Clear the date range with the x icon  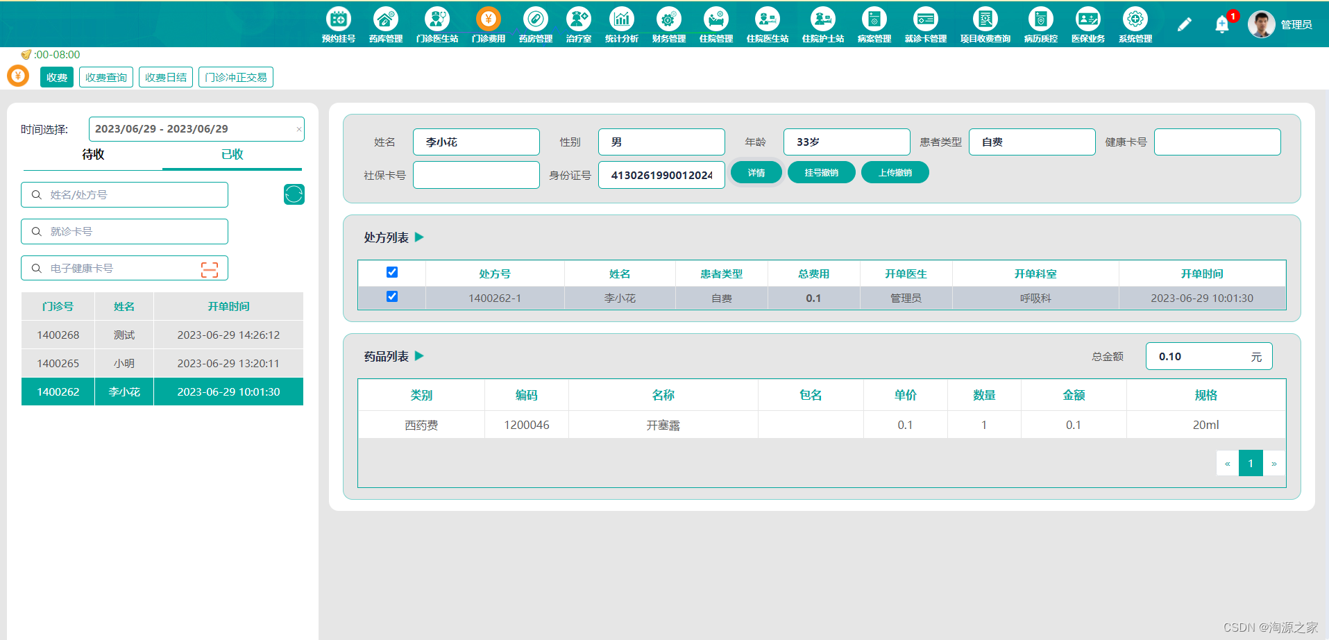coord(299,129)
